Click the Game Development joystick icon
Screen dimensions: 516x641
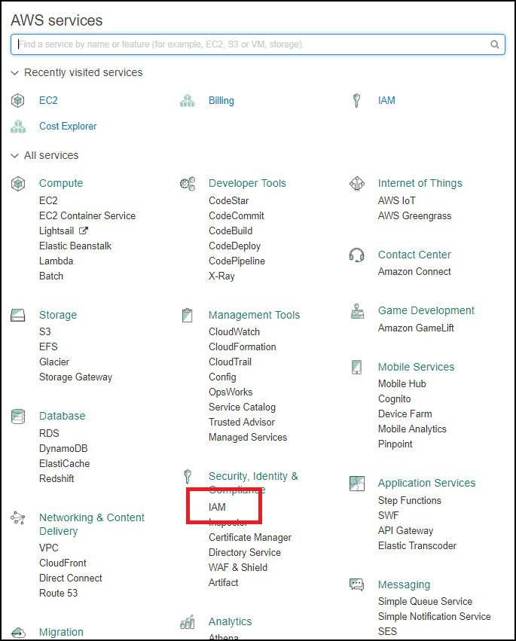(357, 312)
